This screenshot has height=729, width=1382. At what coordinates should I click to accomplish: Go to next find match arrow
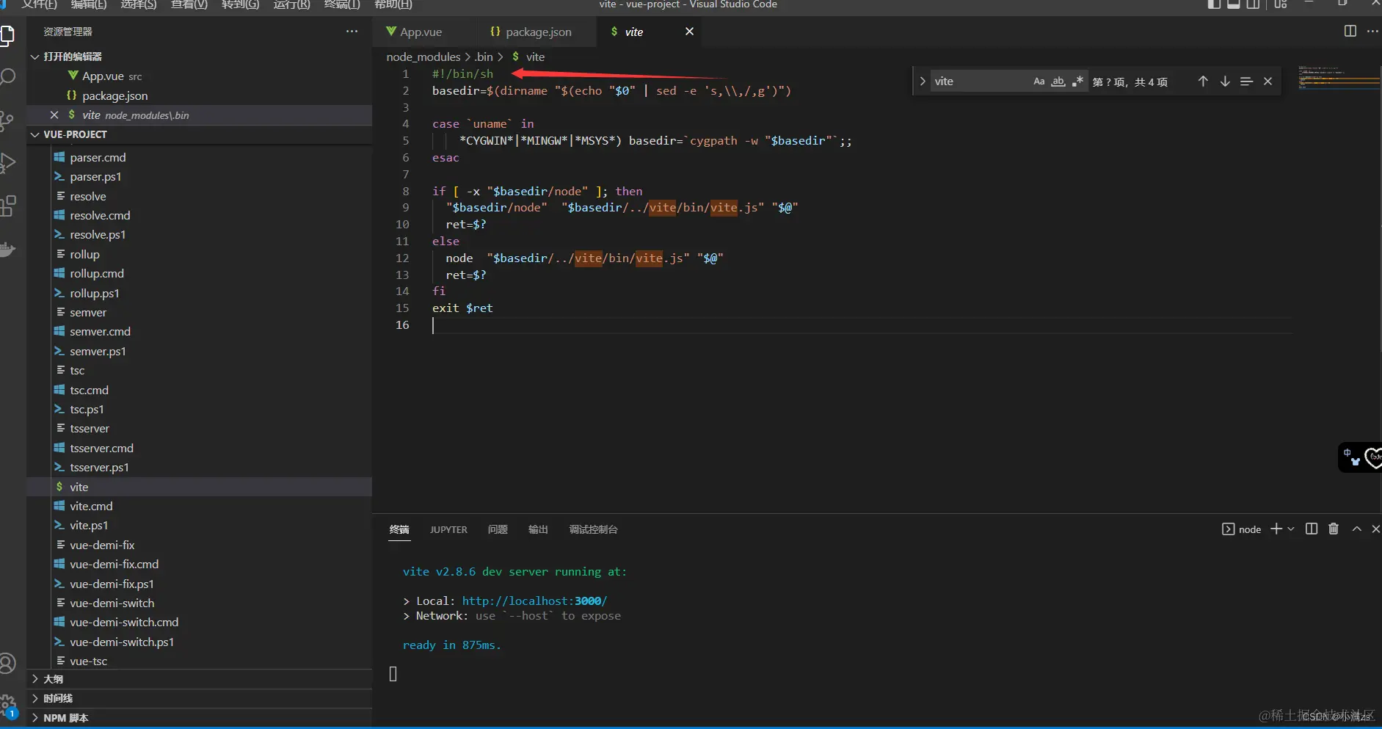[x=1225, y=81]
